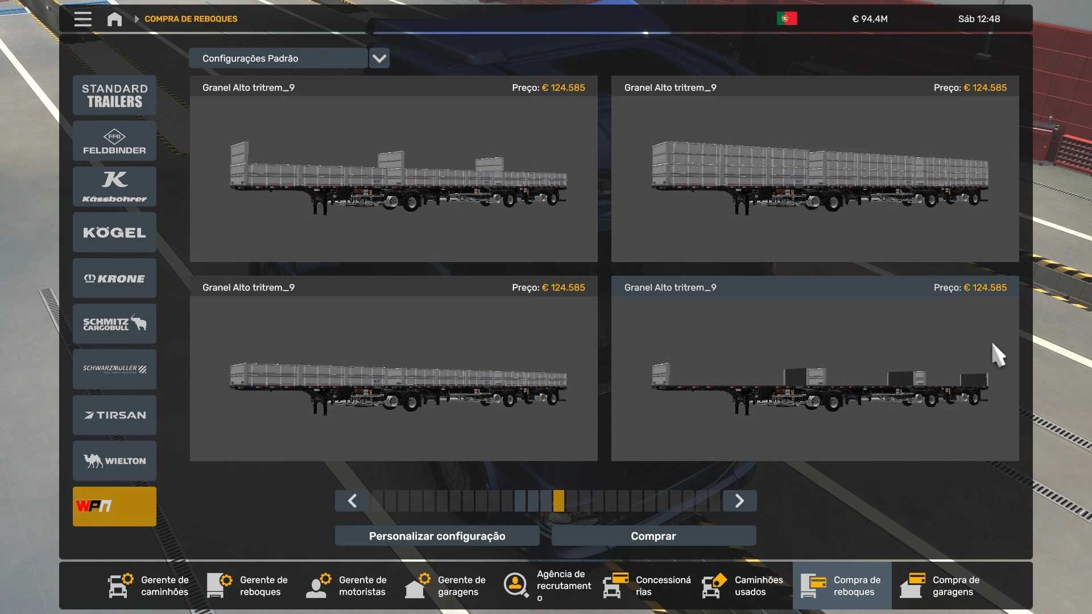Select the Feldbinder trailer brand
Image resolution: width=1092 pixels, height=614 pixels.
click(x=114, y=141)
